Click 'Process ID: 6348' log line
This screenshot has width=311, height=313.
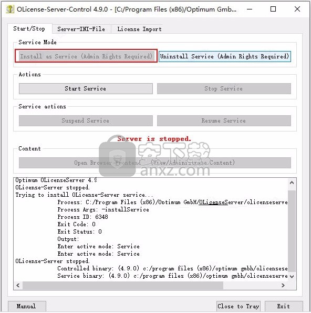pos(82,217)
